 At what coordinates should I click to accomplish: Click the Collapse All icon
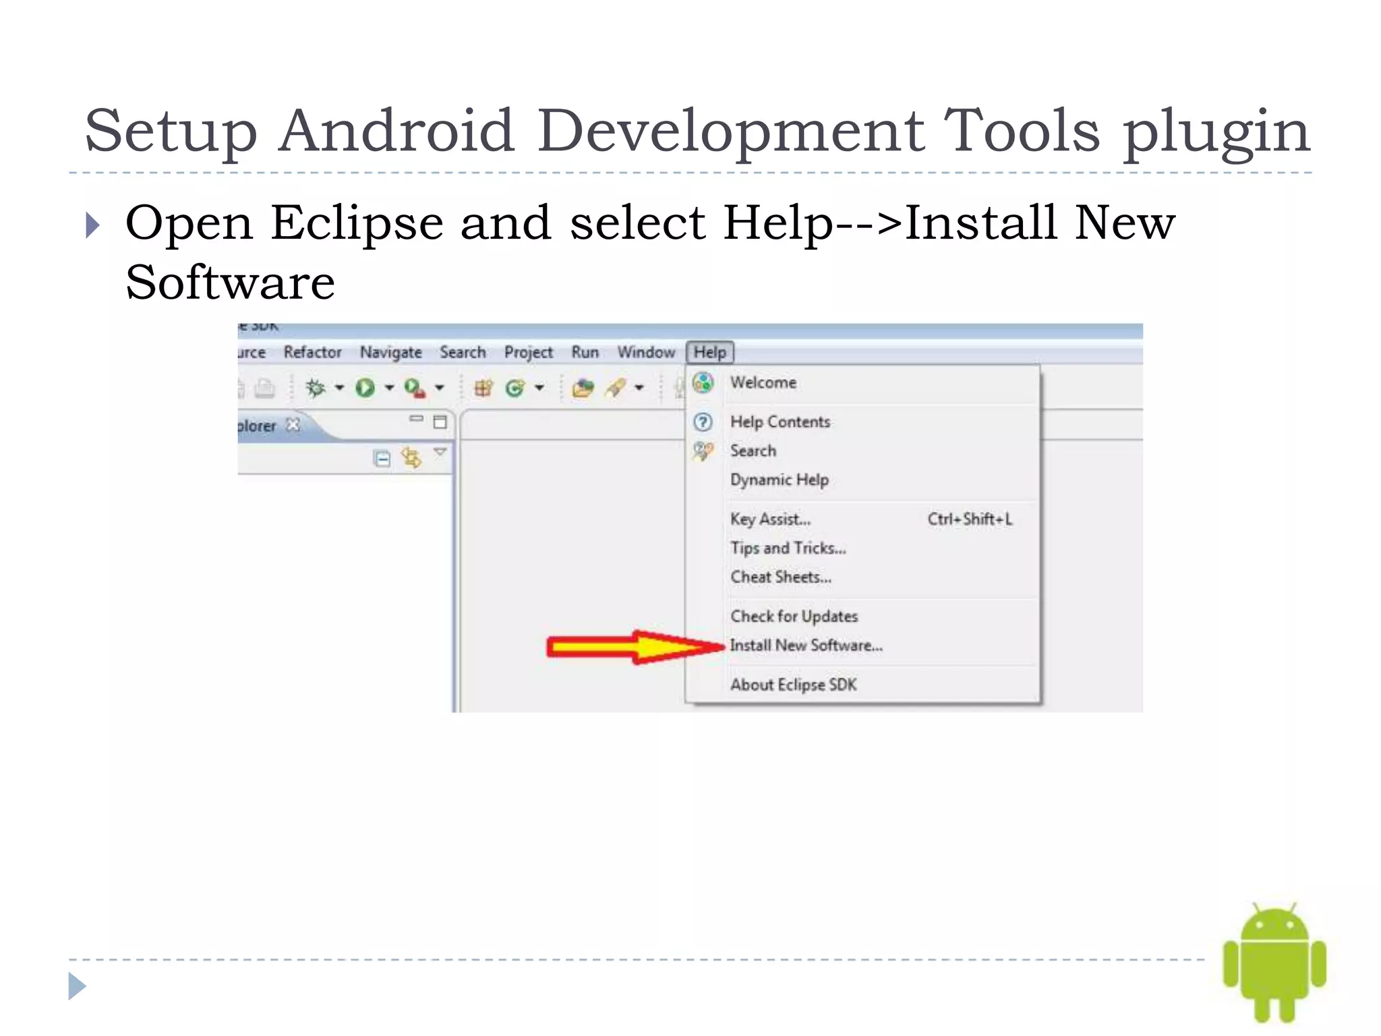pyautogui.click(x=382, y=459)
